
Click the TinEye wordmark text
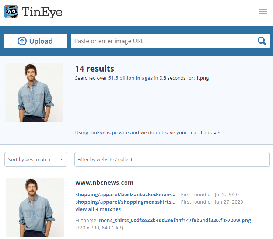click(42, 12)
